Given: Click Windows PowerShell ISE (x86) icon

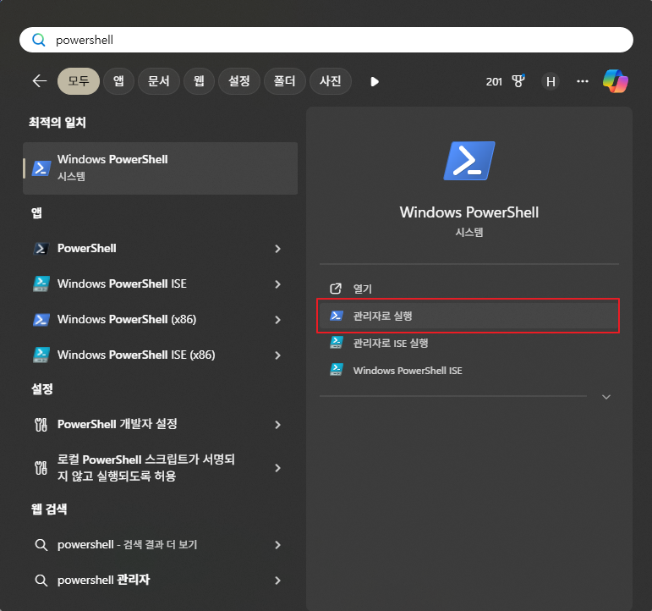Looking at the screenshot, I should coord(41,355).
